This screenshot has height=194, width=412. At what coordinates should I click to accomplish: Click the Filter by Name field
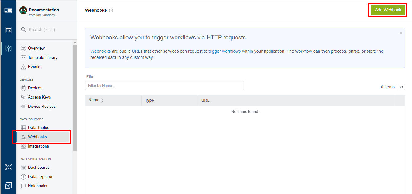click(164, 85)
